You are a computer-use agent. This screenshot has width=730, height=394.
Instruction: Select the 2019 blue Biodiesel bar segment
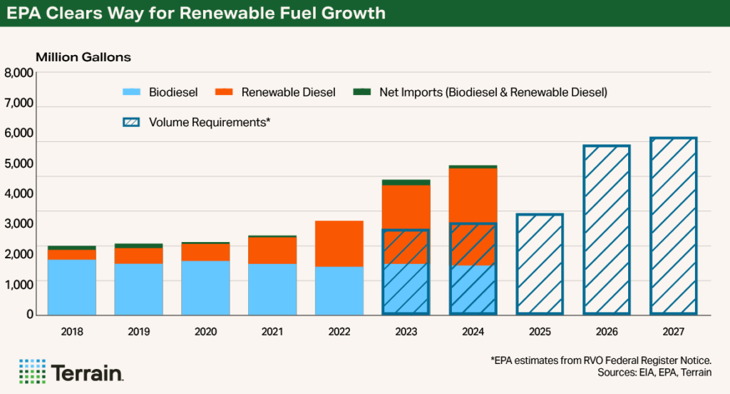139,289
